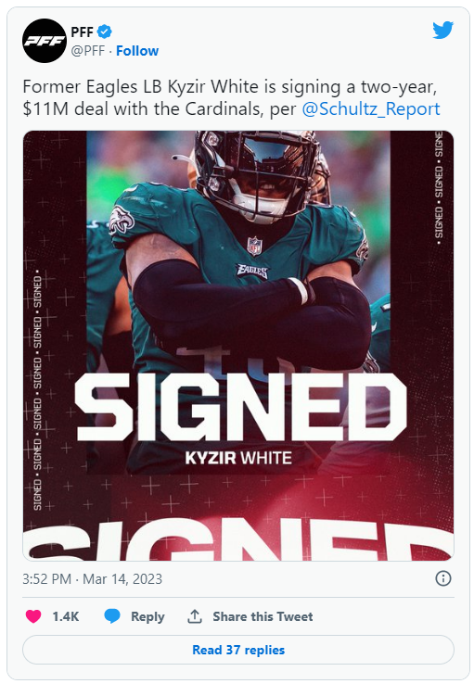Select the Reply text label
This screenshot has height=684, width=474.
point(147,616)
